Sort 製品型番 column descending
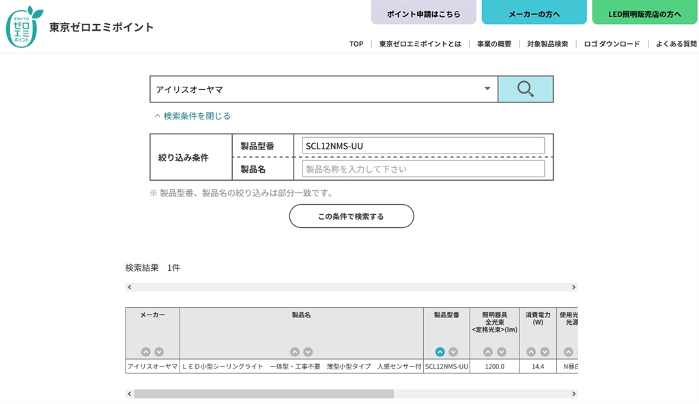 [x=453, y=352]
